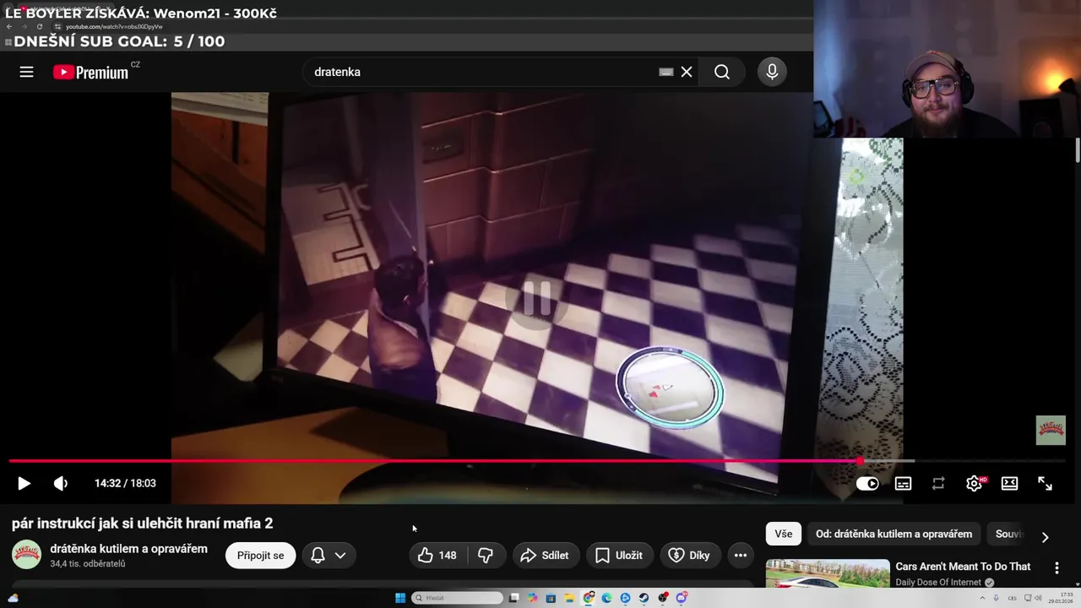Play the video
Screen dimensions: 1081x608
coord(24,483)
